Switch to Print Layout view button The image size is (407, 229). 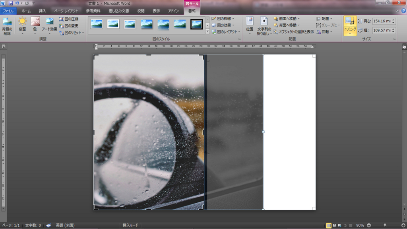pyautogui.click(x=329, y=225)
